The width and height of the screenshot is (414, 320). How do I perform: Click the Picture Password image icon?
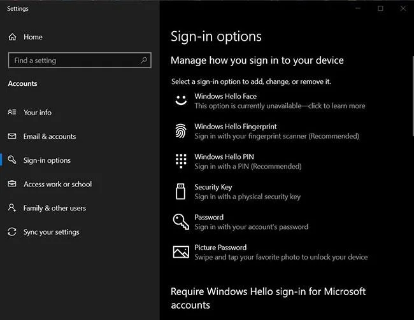181,252
